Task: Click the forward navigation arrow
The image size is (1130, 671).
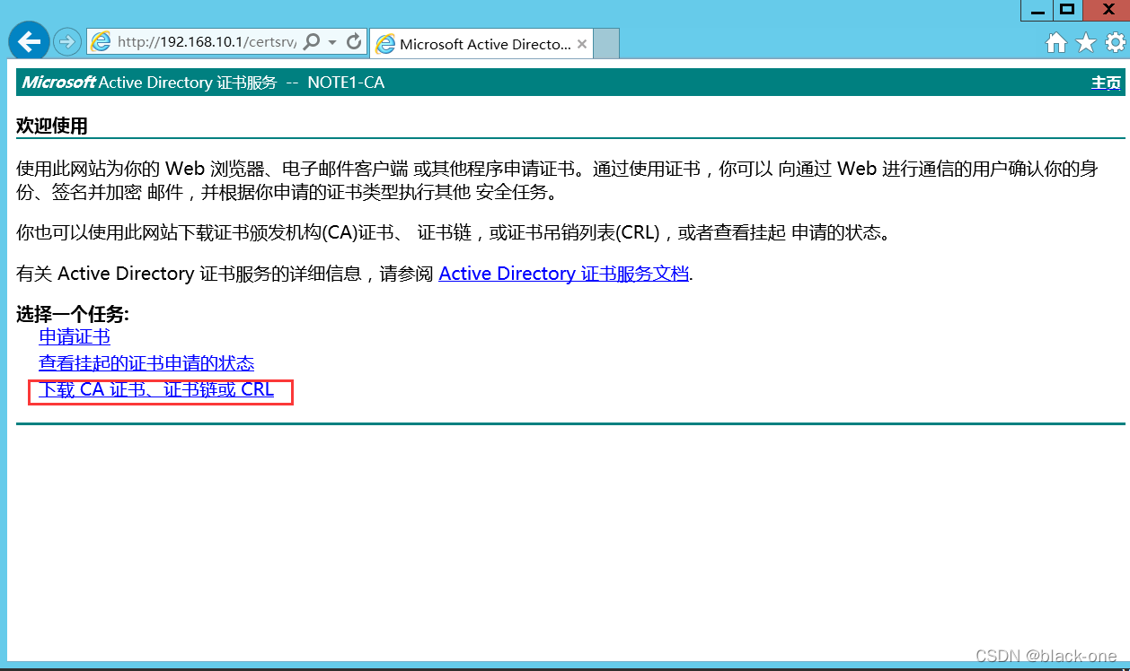Action: [67, 42]
